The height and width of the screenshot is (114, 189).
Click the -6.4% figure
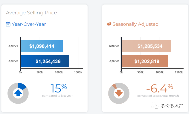160,88
